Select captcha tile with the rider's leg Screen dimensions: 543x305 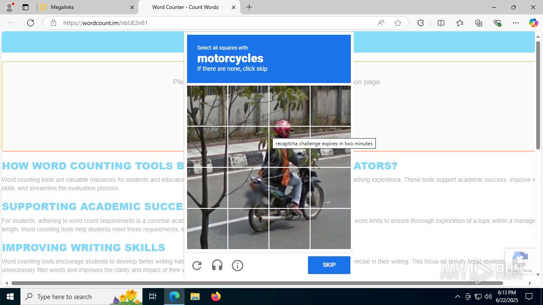pyautogui.click(x=289, y=188)
